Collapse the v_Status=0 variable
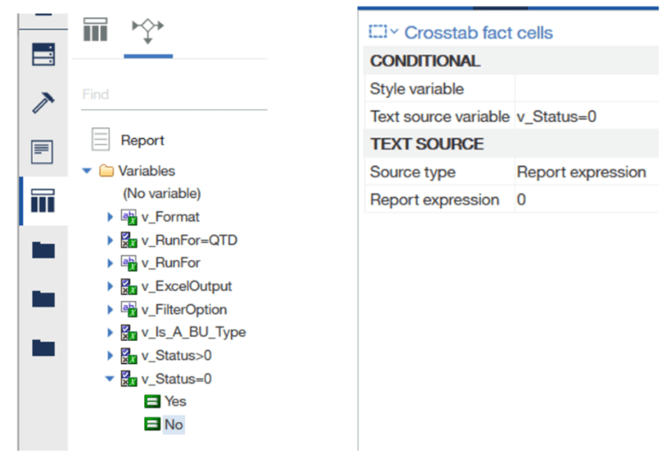Screen dimensions: 671x468 [110, 378]
